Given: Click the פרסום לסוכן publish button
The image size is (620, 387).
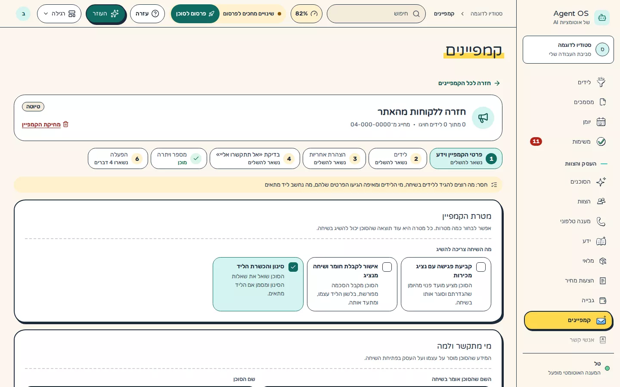Looking at the screenshot, I should click(x=195, y=14).
